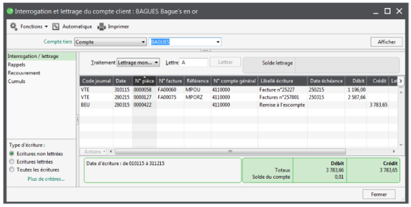
Task: Click the horizontal scrollbar thumb under table
Action: (x=230, y=151)
